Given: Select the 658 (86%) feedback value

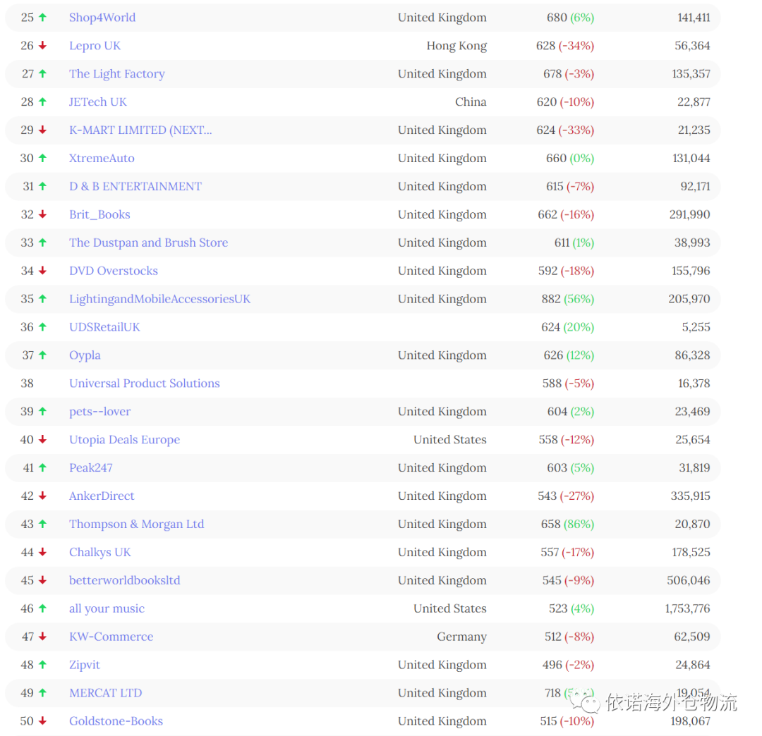Looking at the screenshot, I should pos(567,525).
